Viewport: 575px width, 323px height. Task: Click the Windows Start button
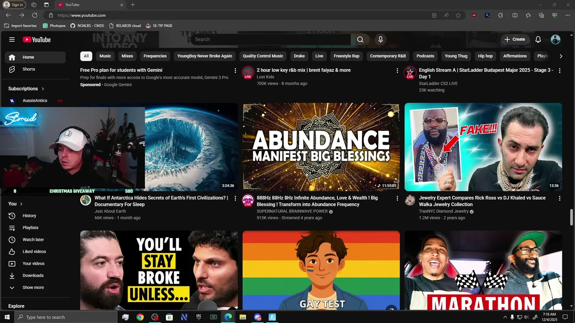click(x=7, y=317)
